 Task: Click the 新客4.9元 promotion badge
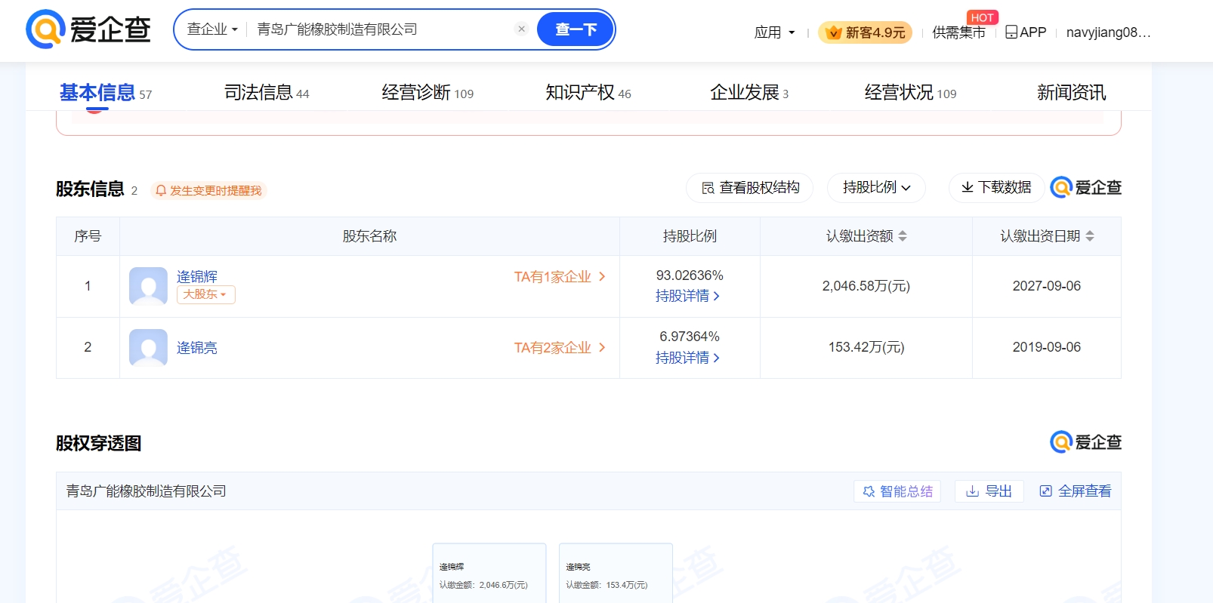[x=866, y=32]
